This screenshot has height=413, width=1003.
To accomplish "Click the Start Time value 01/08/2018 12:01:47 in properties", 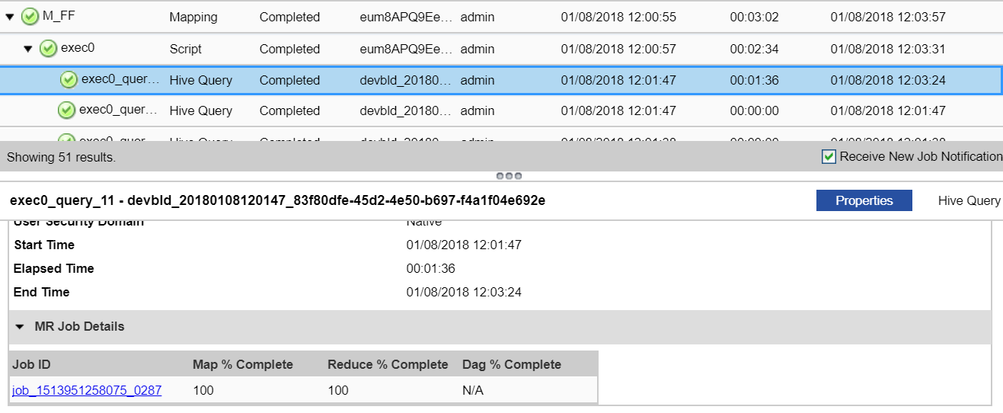I will 464,245.
